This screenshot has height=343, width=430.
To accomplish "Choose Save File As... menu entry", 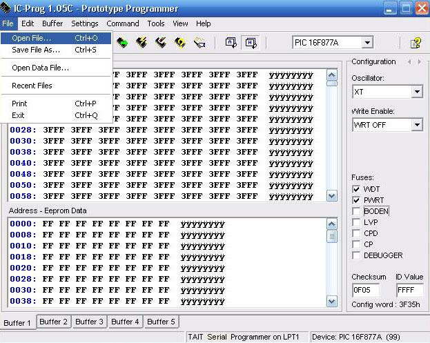I will (56, 50).
